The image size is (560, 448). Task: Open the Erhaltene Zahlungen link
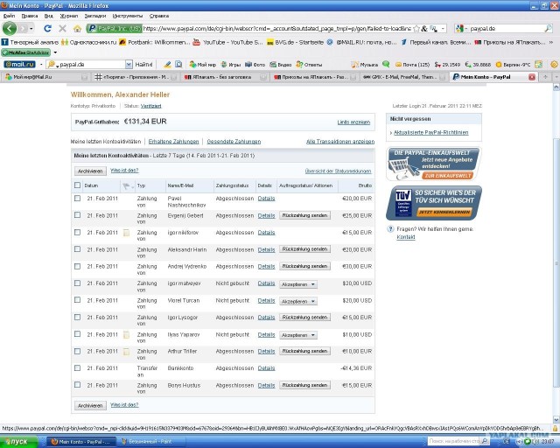(x=173, y=142)
